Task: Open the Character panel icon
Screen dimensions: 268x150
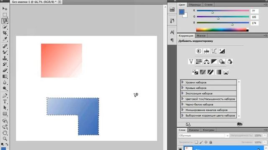Action: [x=172, y=32]
